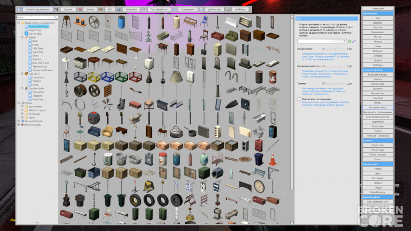Open the Энтити tab
The height and width of the screenshot is (231, 411).
pos(90,10)
